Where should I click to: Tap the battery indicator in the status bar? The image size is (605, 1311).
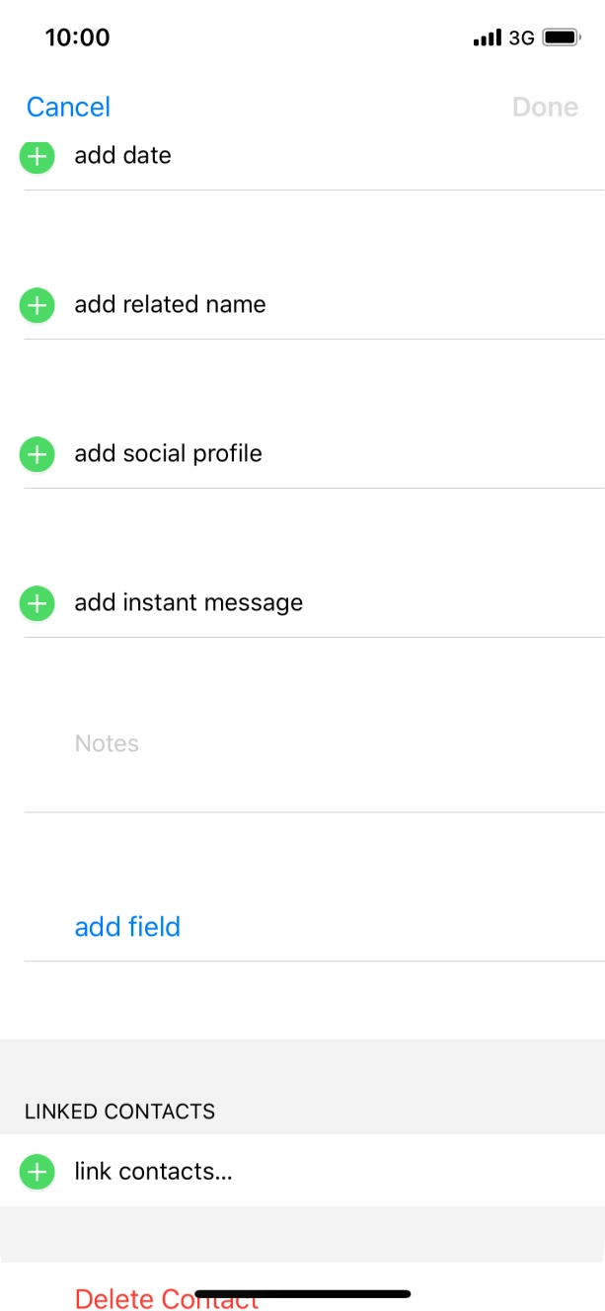pyautogui.click(x=560, y=37)
